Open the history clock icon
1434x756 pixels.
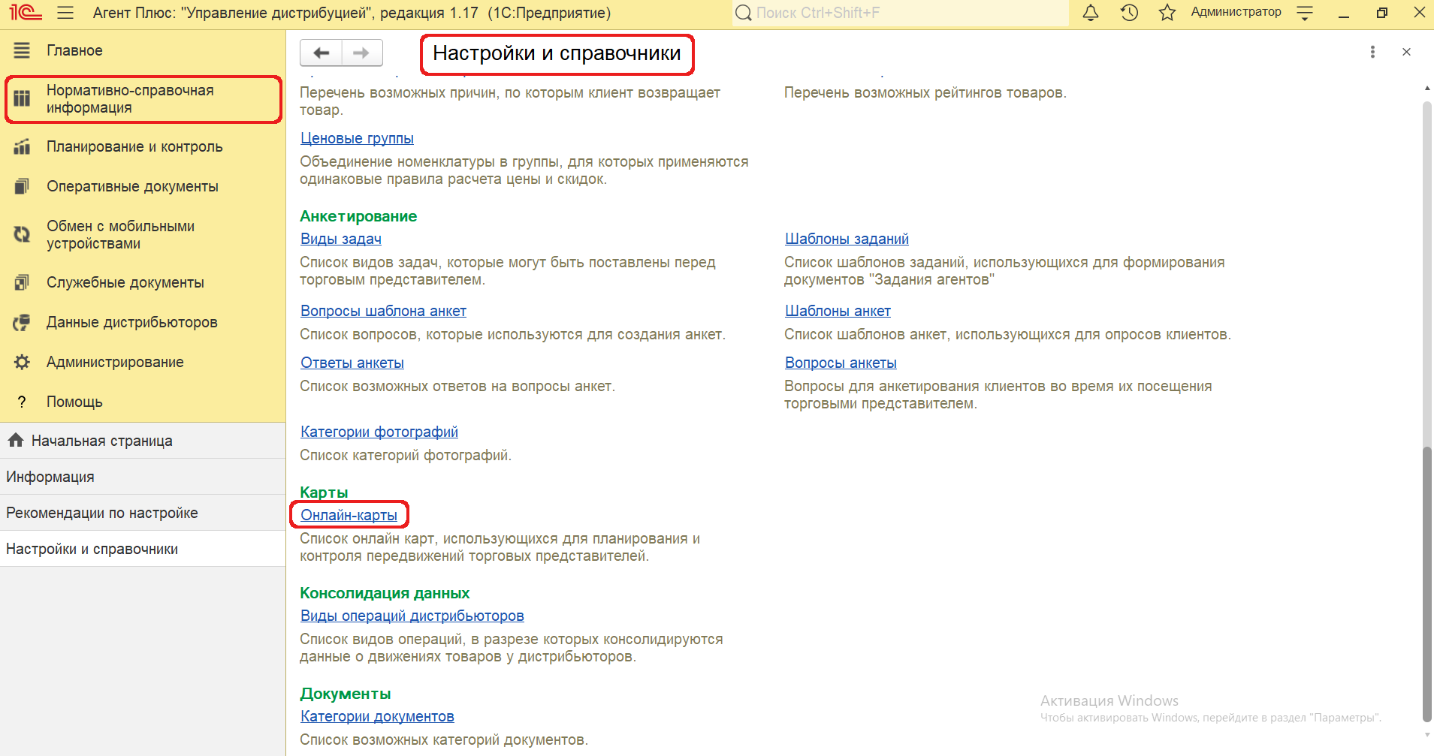1129,13
